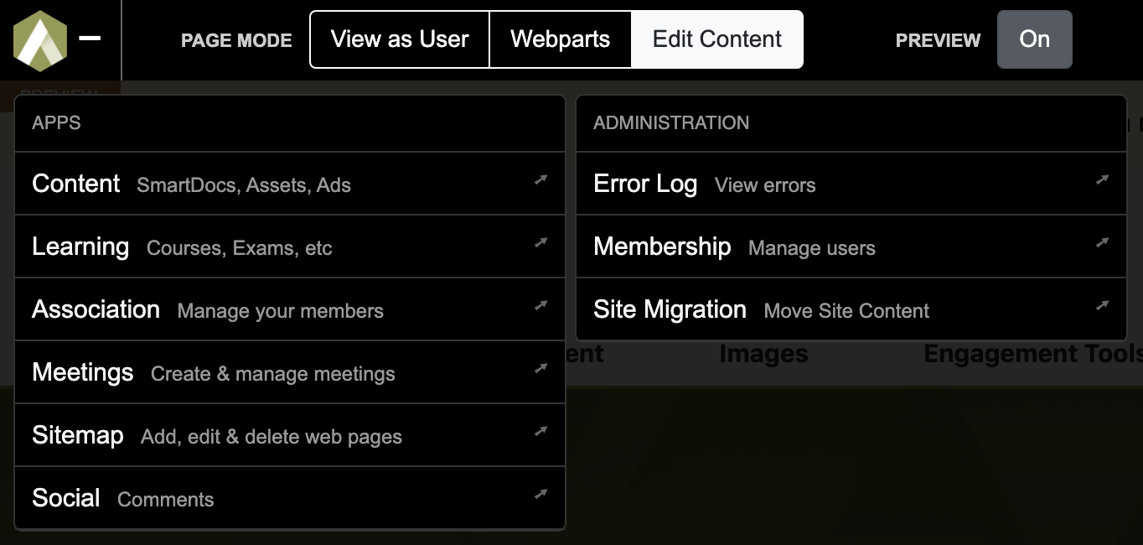The image size is (1143, 545).
Task: Toggle the Preview On button
Action: [x=1034, y=39]
